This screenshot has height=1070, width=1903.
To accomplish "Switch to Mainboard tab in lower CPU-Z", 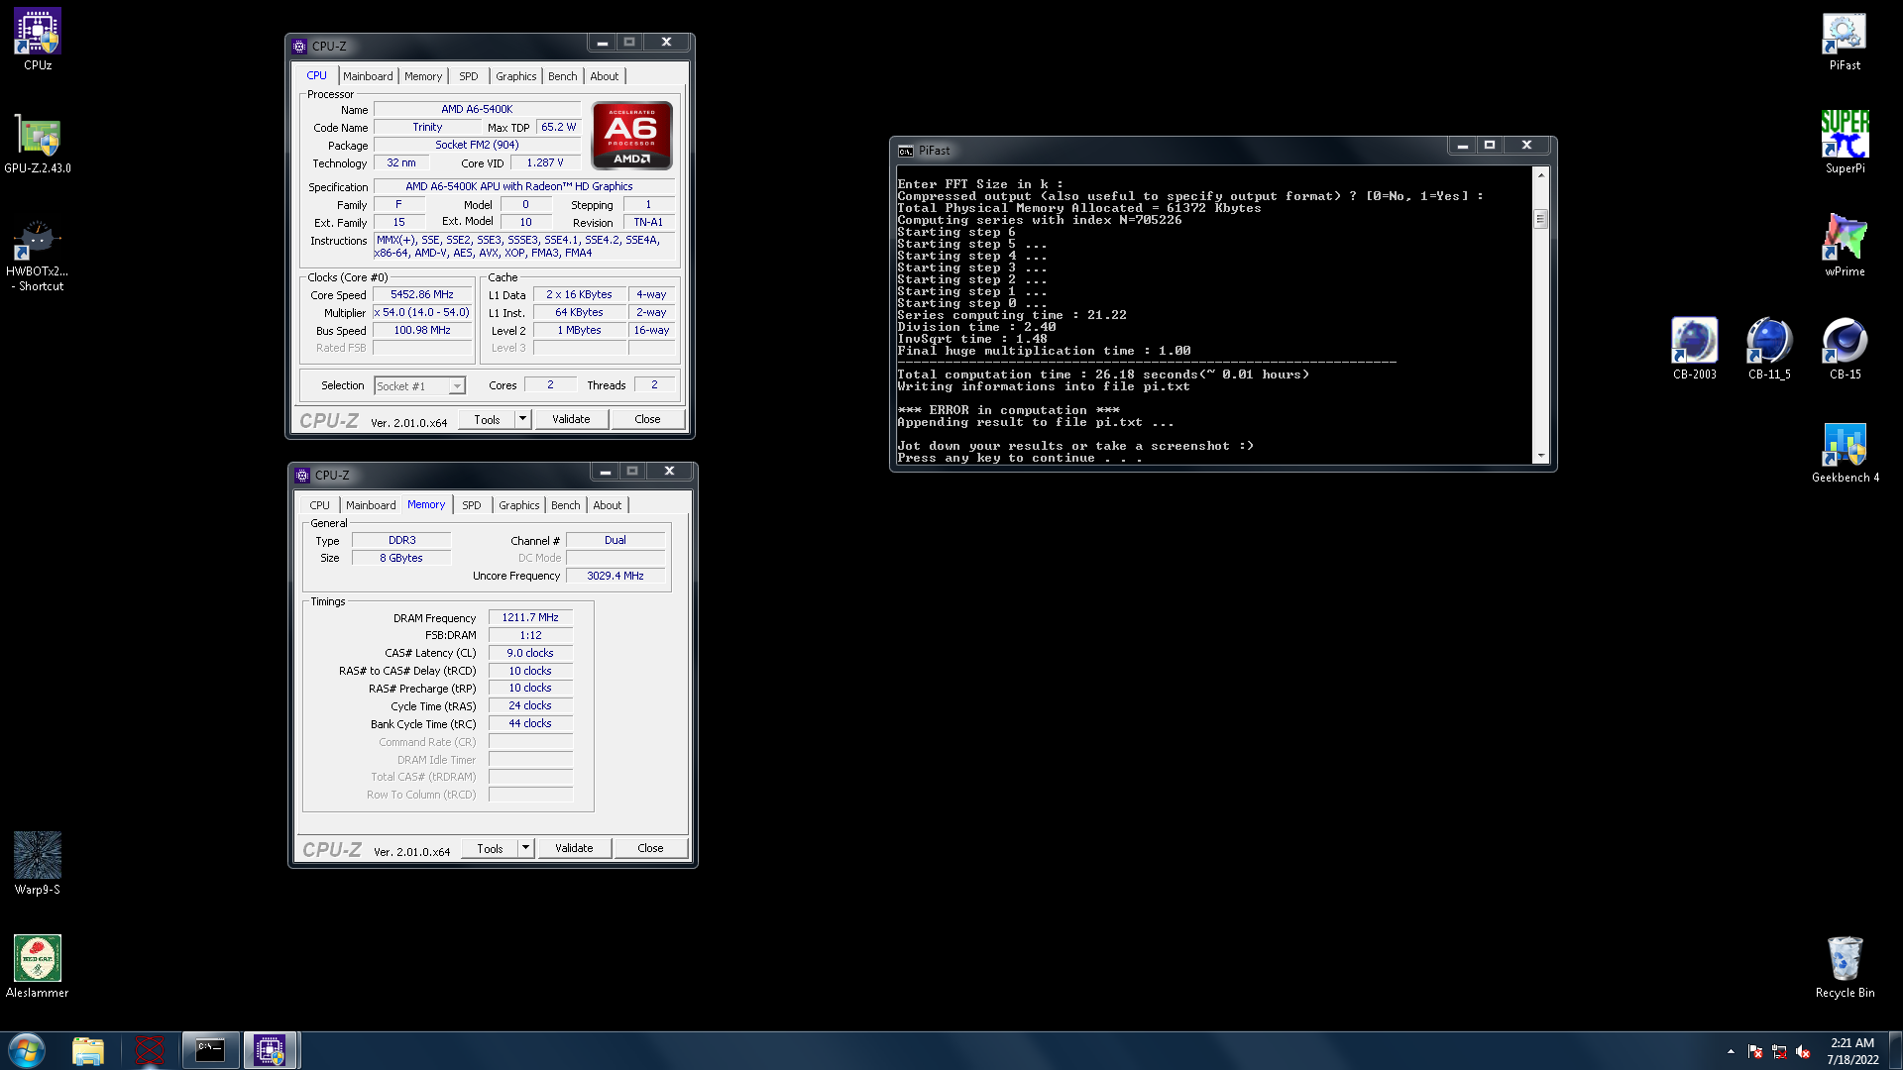I will (x=371, y=505).
